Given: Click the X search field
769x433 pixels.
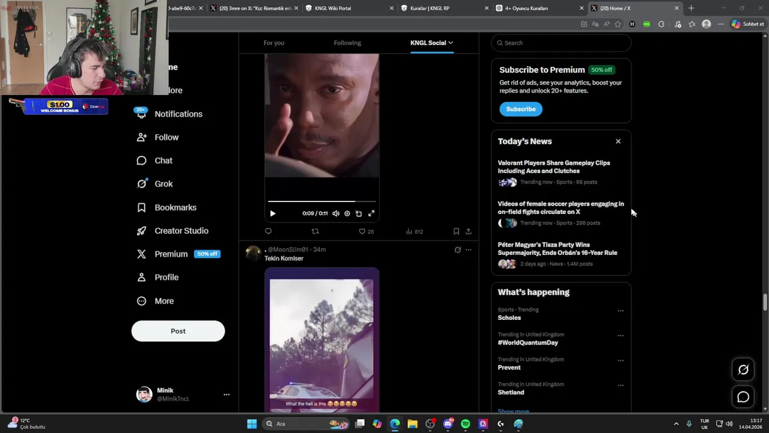Looking at the screenshot, I should (x=561, y=43).
